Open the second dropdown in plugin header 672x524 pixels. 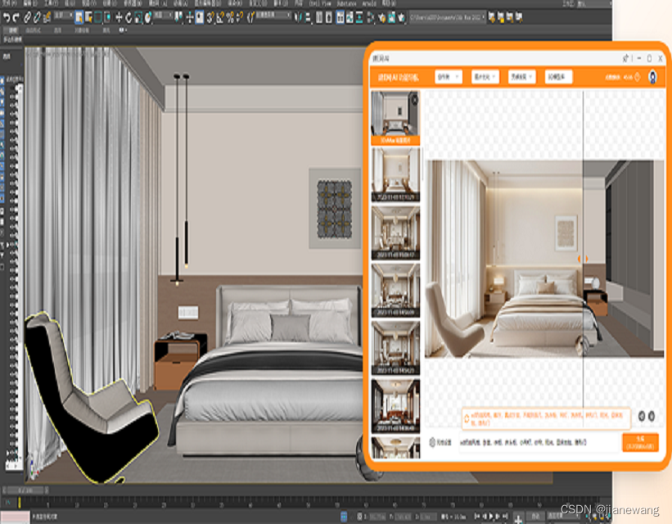[485, 77]
